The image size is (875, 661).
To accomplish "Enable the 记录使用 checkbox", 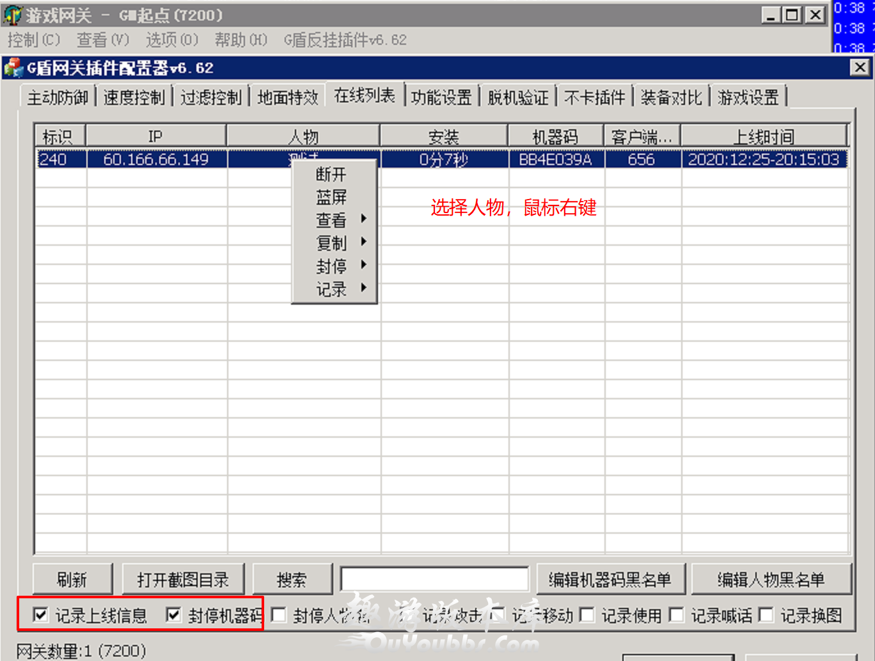I will [587, 615].
